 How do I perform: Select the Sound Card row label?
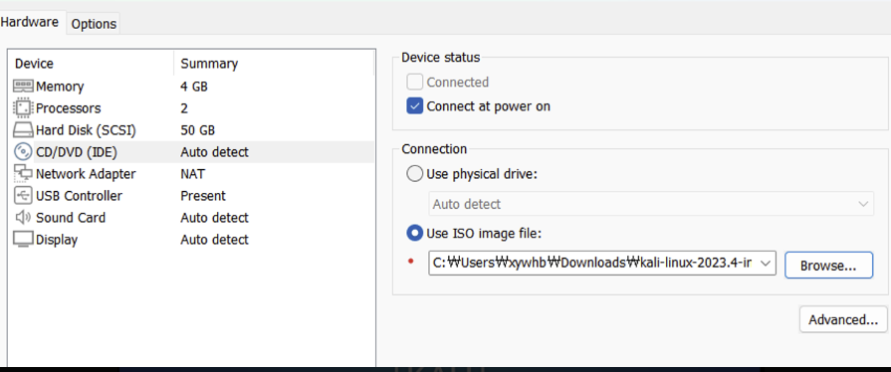click(x=71, y=218)
